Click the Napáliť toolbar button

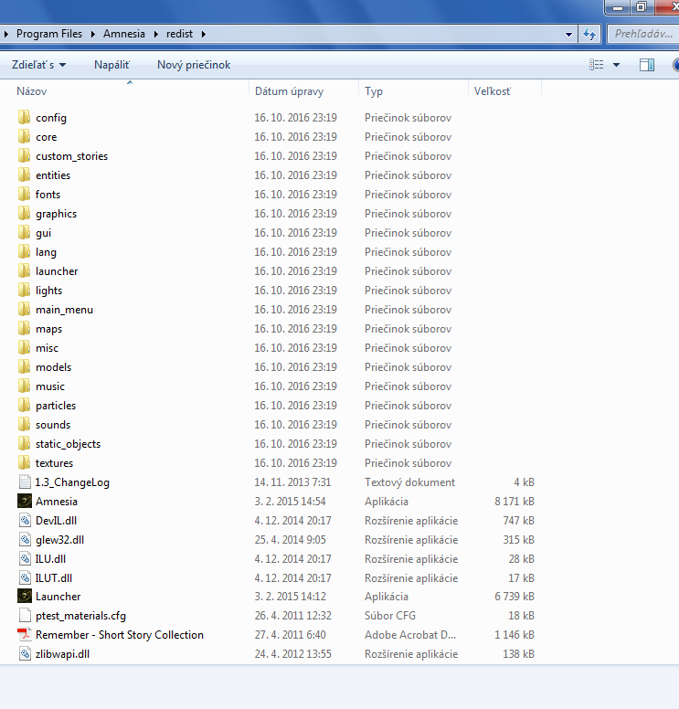tap(111, 65)
